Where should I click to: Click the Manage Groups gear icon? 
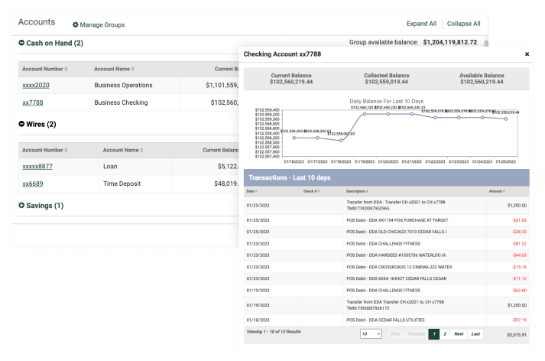76,25
